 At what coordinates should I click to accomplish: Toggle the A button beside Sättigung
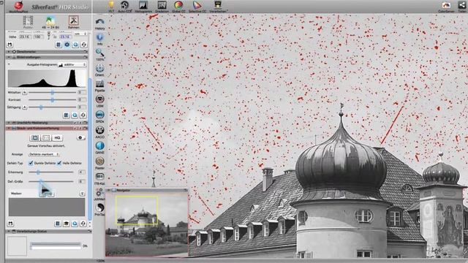pyautogui.click(x=24, y=107)
